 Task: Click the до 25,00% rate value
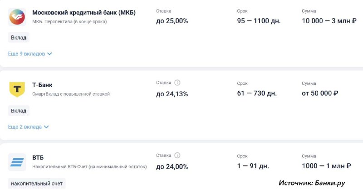coord(172,21)
